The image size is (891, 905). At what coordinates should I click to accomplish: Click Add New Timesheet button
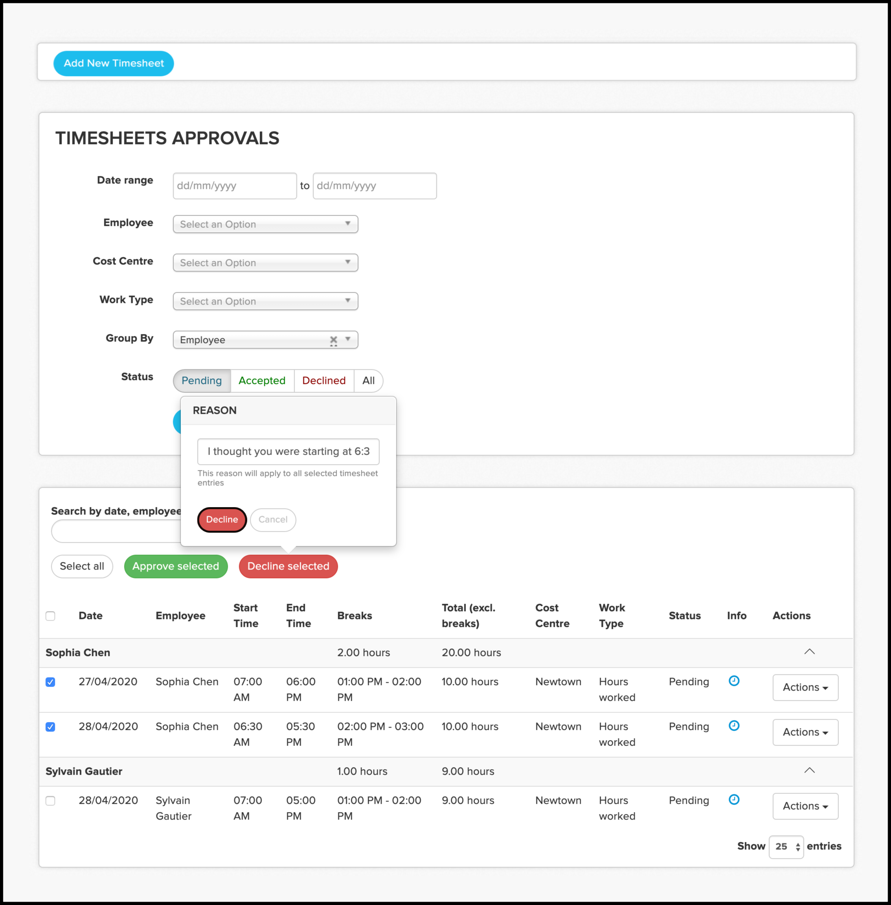point(114,63)
